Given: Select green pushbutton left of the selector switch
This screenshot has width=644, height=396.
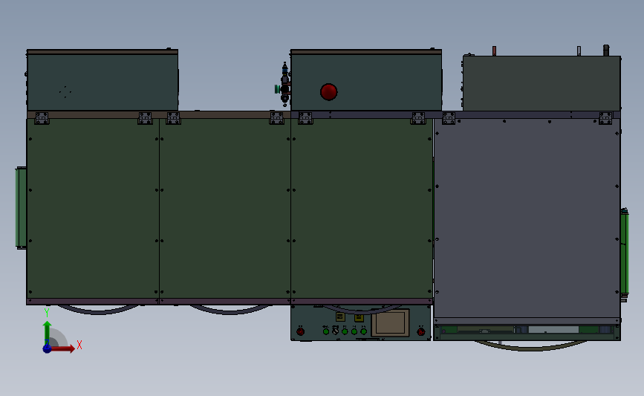Looking at the screenshot, I should coord(325,331).
